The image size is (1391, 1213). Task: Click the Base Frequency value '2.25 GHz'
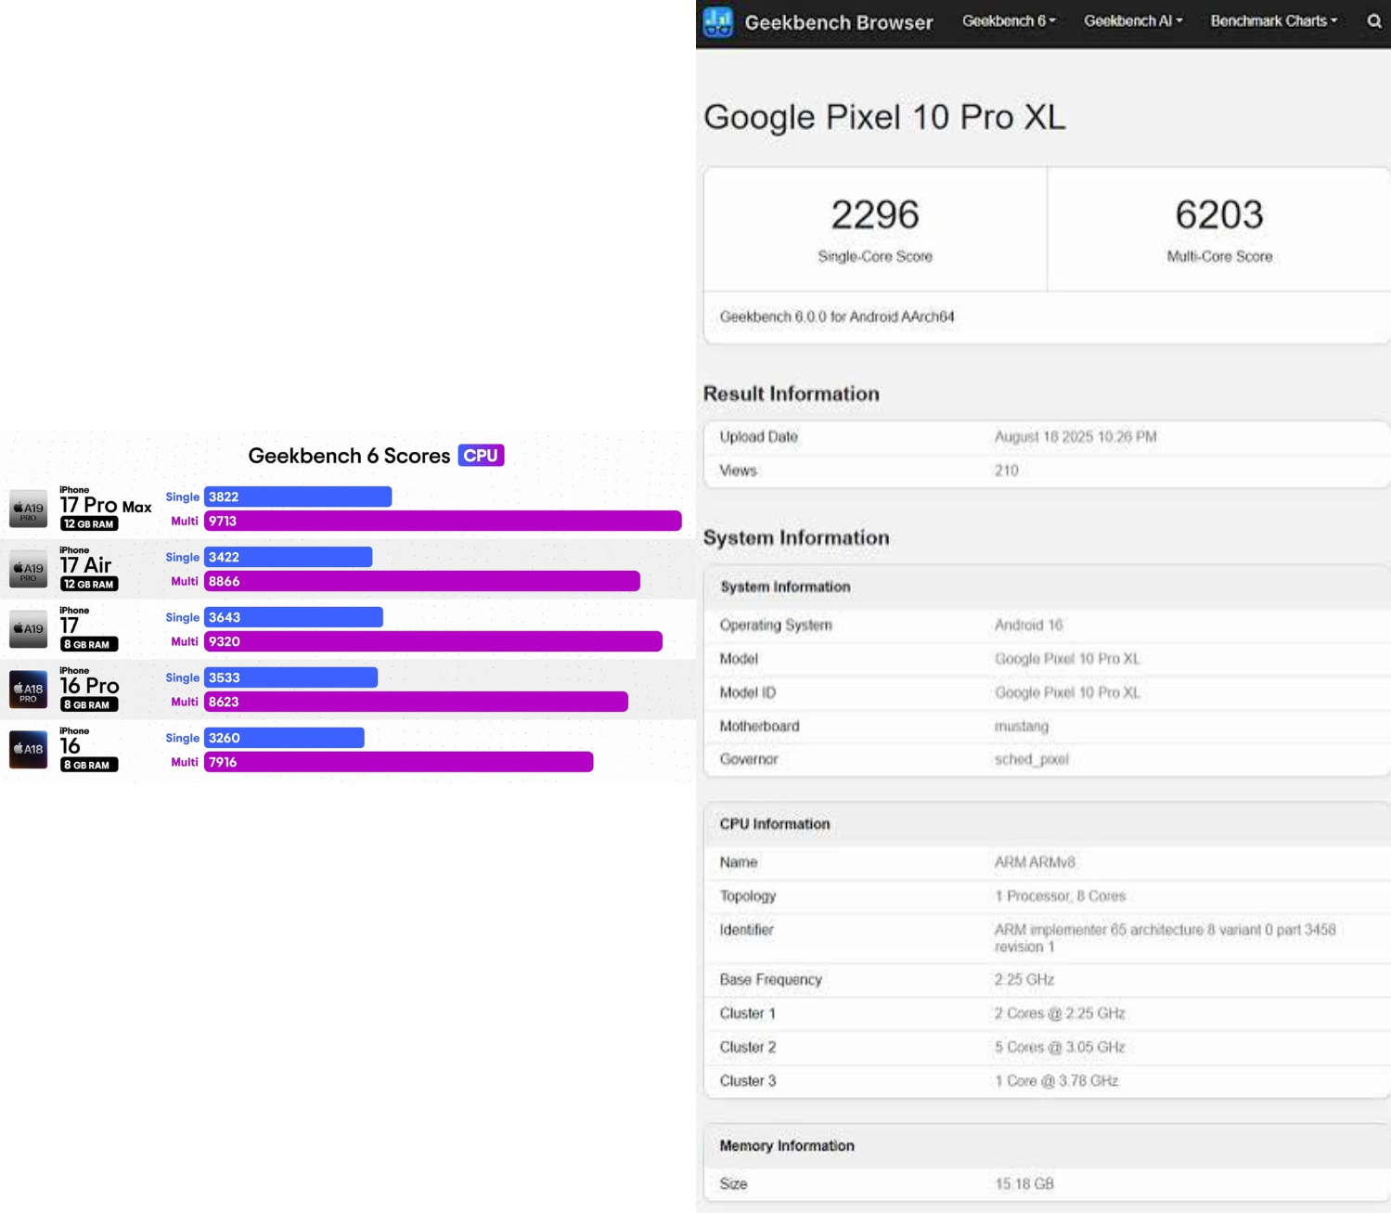click(x=1024, y=980)
